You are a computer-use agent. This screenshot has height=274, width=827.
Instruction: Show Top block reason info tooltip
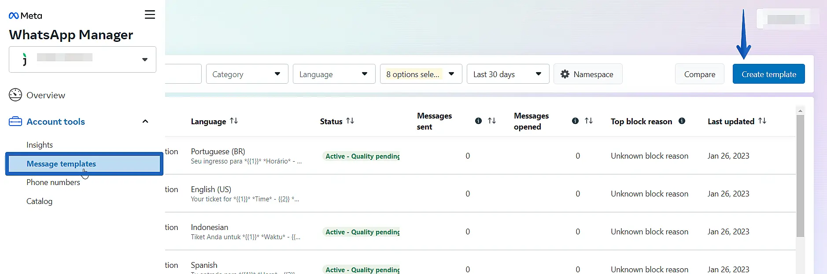[x=682, y=121]
